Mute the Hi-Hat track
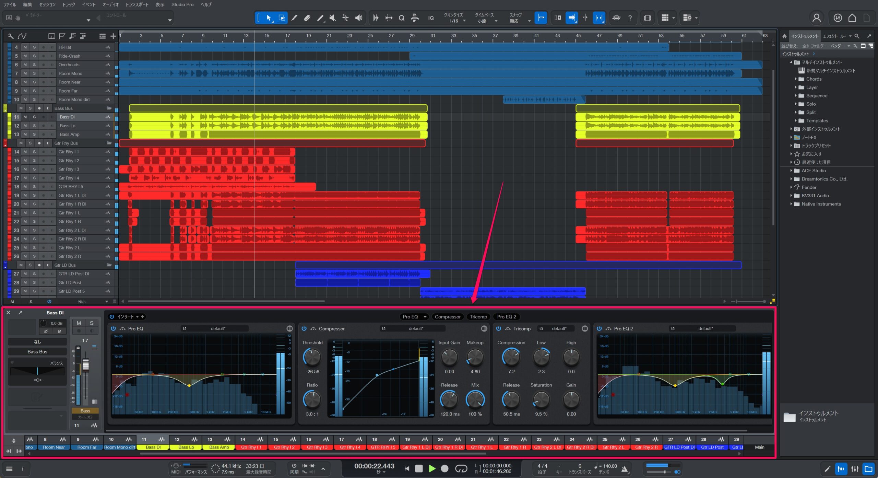878x478 pixels. (x=25, y=47)
